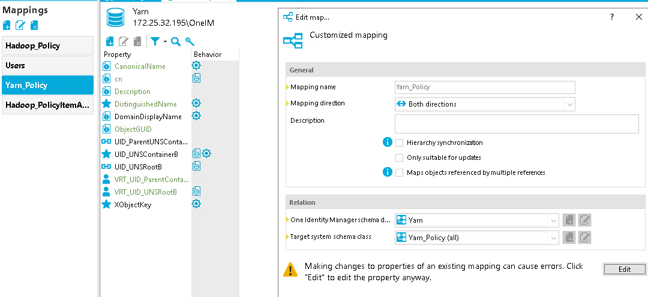Open the filter icon in property toolbar
The image size is (648, 297).
[155, 41]
